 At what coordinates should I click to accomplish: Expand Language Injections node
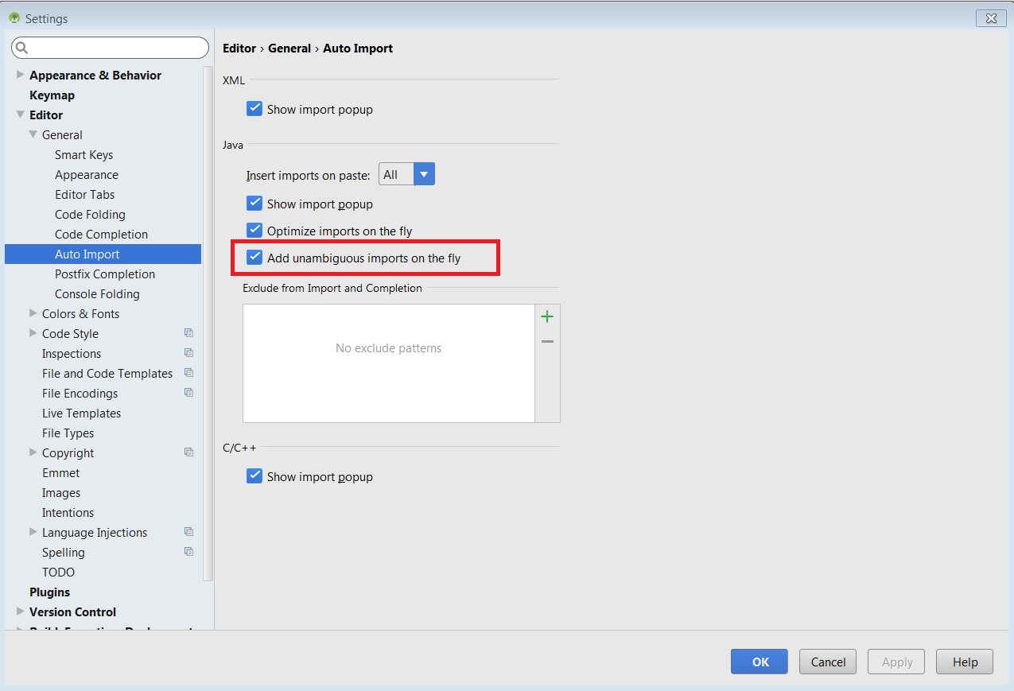pyautogui.click(x=33, y=532)
